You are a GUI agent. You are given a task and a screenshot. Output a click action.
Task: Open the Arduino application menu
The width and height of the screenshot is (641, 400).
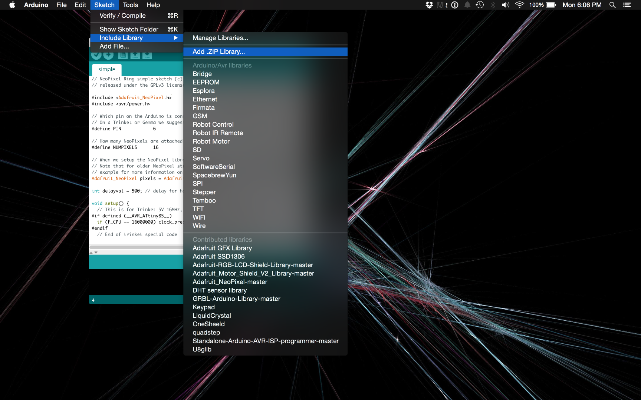[x=36, y=5]
